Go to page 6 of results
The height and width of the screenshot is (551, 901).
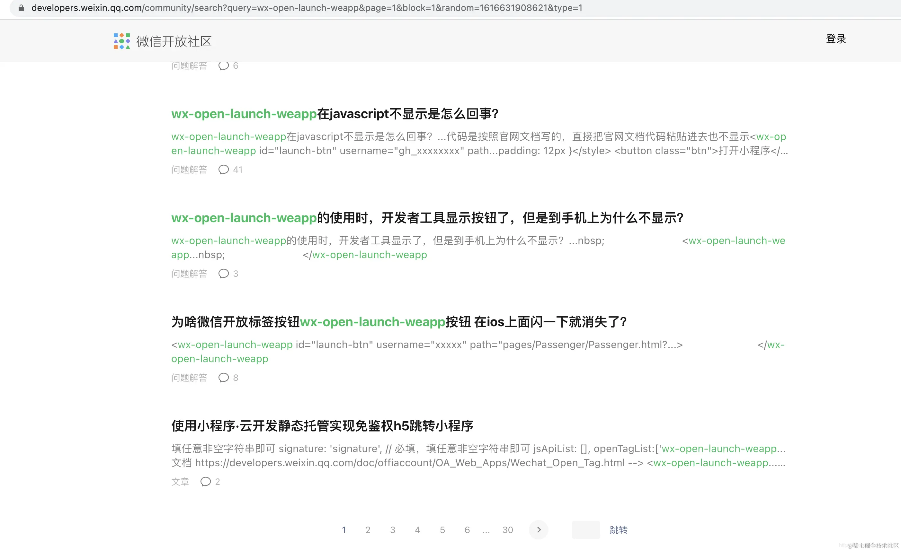(467, 530)
